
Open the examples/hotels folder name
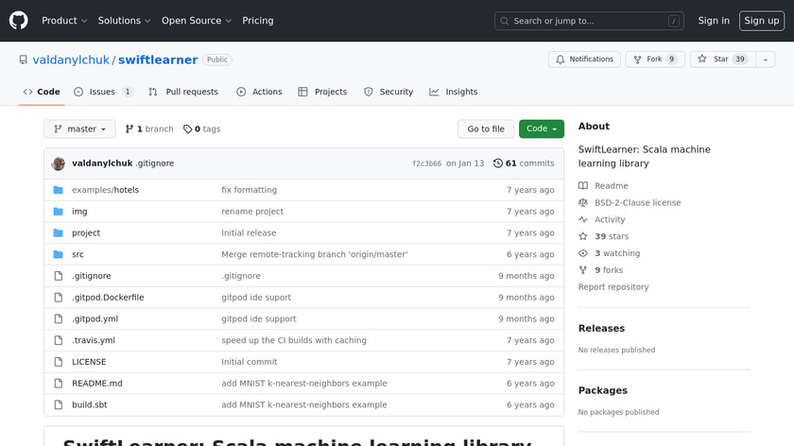[105, 190]
